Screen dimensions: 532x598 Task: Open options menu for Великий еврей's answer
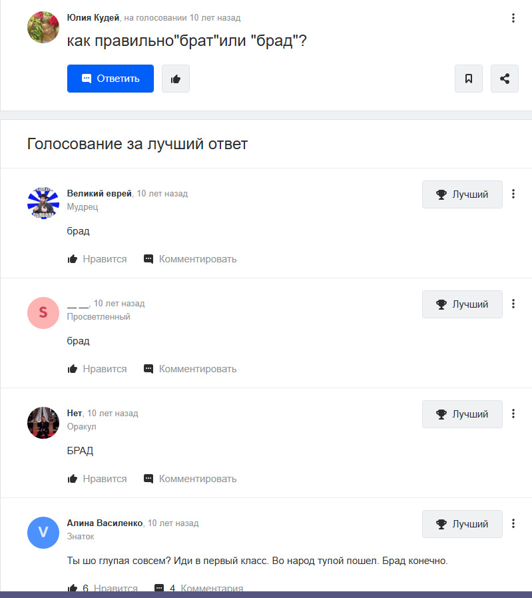click(x=513, y=194)
